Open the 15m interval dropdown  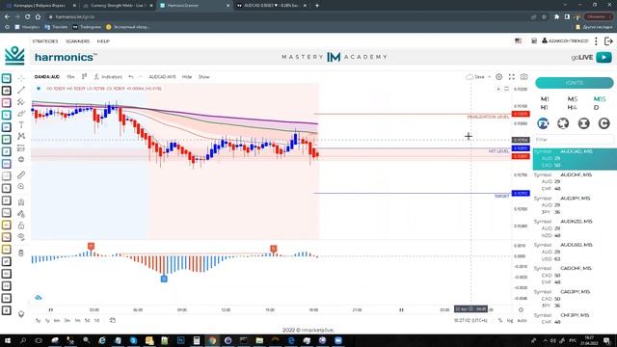pos(70,77)
